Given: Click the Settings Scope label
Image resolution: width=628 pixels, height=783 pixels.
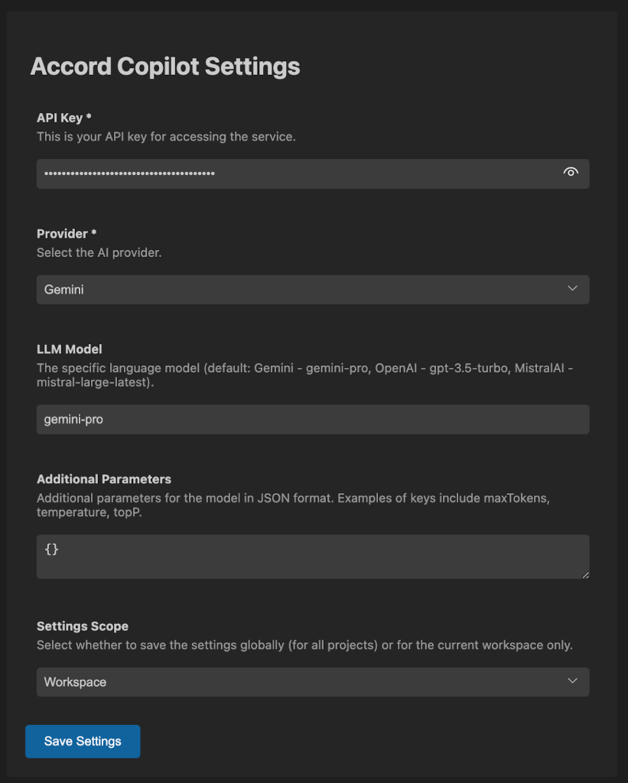Looking at the screenshot, I should 82,625.
